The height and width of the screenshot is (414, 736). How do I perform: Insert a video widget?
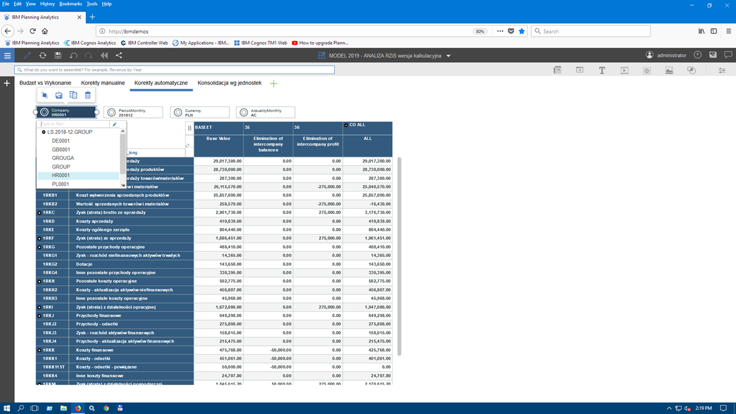[x=624, y=70]
